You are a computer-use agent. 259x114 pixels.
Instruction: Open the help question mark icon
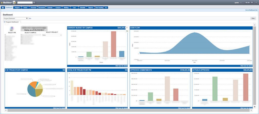coord(256,3)
